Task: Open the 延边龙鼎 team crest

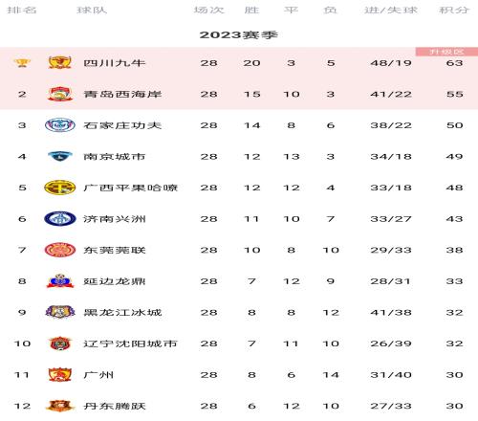Action: 60,281
